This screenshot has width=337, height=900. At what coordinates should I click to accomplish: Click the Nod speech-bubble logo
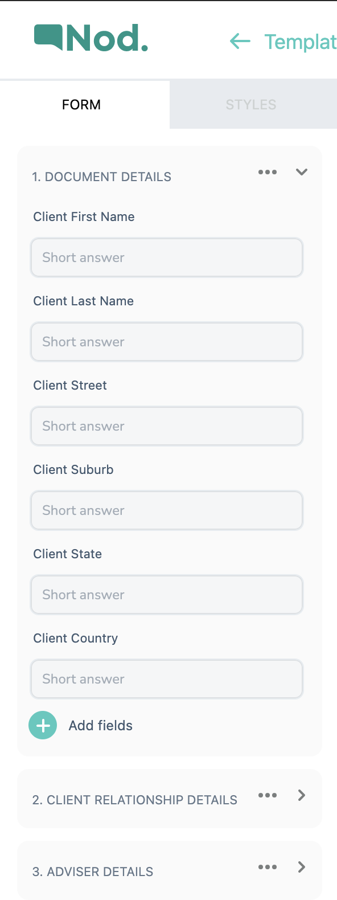(91, 38)
